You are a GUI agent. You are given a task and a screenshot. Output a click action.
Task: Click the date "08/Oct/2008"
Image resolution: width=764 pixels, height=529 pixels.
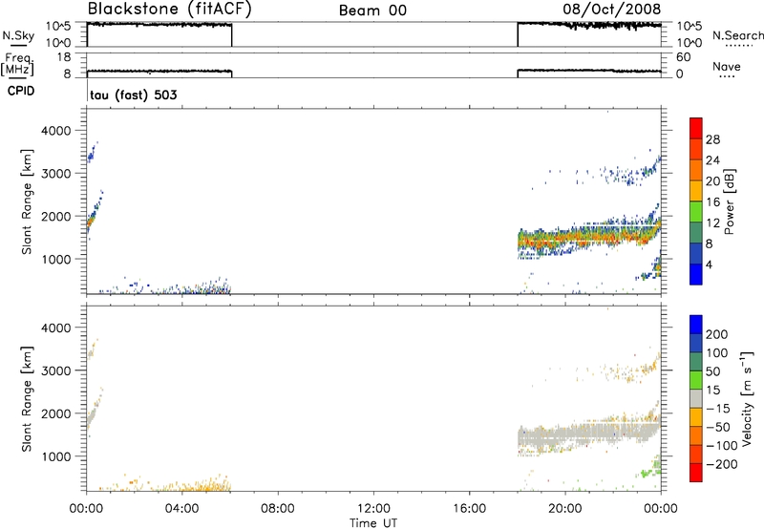coord(612,10)
